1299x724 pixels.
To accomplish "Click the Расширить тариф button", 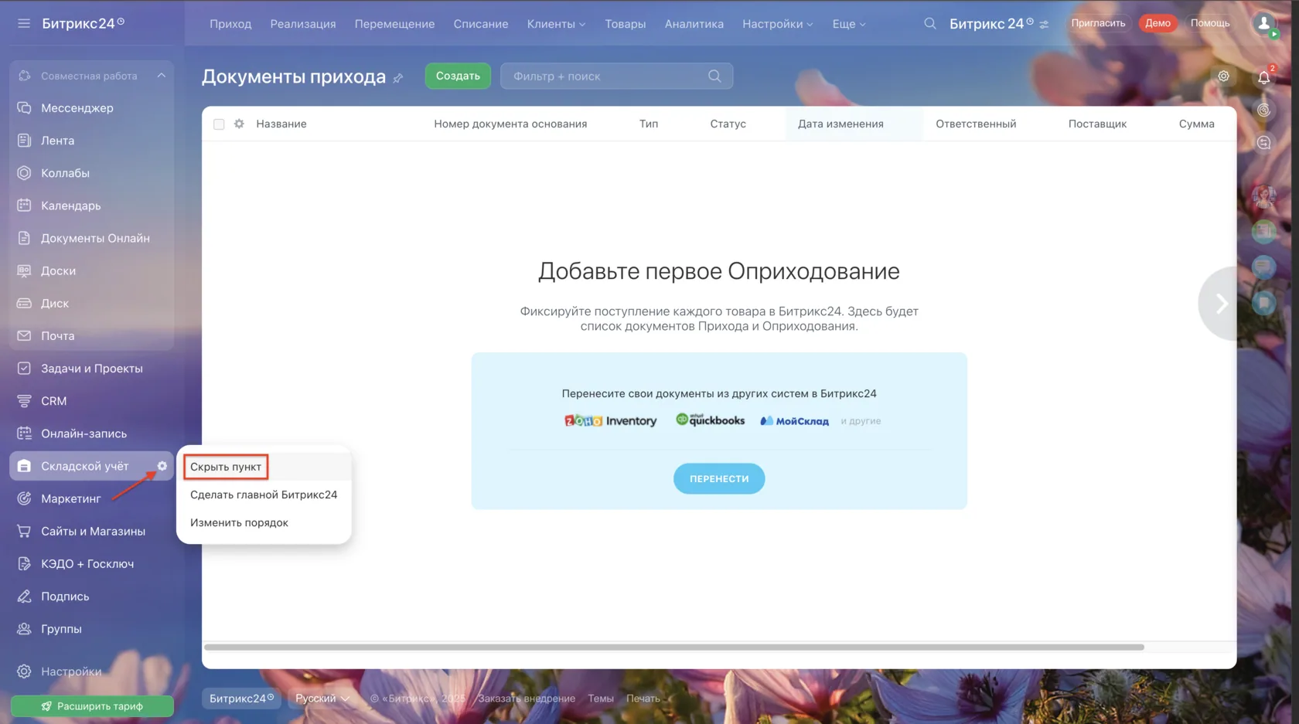I will (x=92, y=706).
